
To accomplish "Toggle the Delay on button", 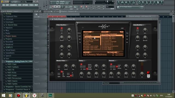I will (x=81, y=67).
